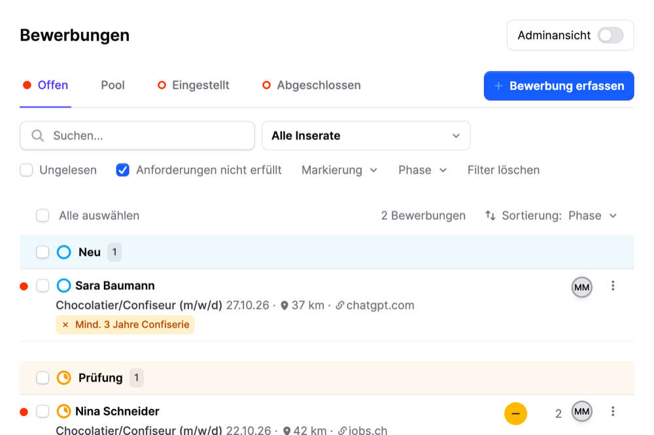Open Sara Baumann's application
654x435 pixels.
coord(115,286)
